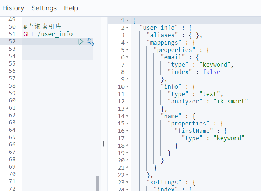The height and width of the screenshot is (191, 261).
Task: Collapse the "settings" block on line 23
Action: [x=127, y=182]
